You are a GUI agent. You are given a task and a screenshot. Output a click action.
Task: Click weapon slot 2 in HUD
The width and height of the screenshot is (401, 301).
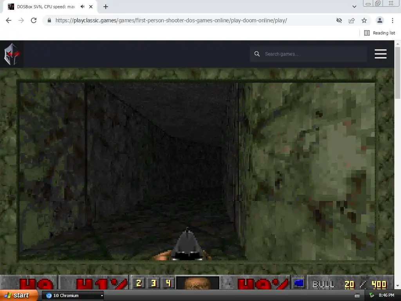tap(139, 283)
